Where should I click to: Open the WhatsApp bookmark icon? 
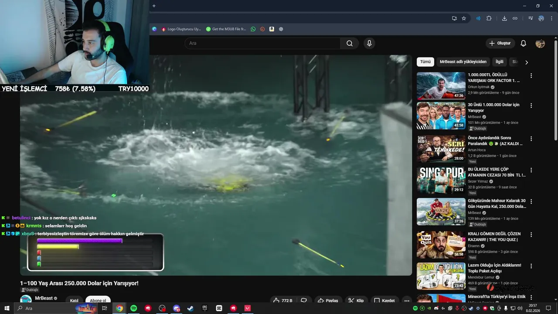(253, 29)
